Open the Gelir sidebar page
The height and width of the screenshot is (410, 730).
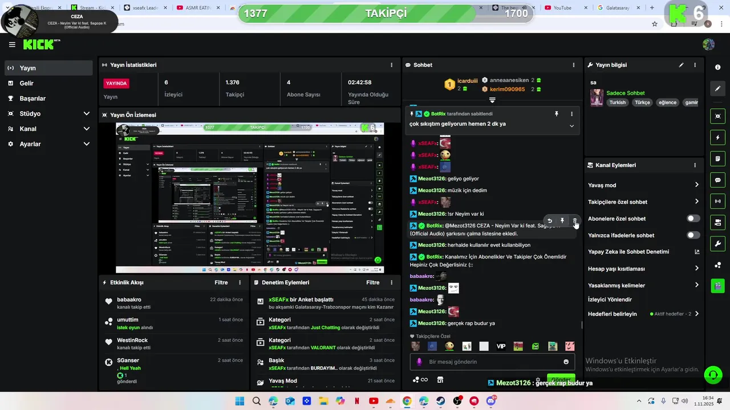pyautogui.click(x=48, y=83)
